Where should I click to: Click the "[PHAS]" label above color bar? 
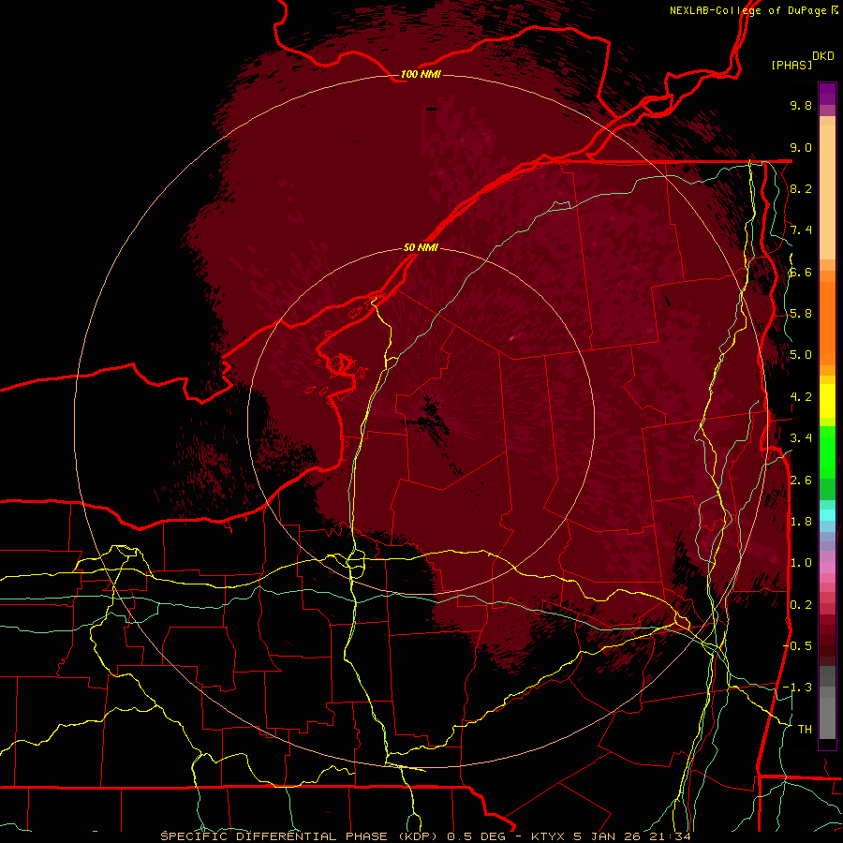791,65
